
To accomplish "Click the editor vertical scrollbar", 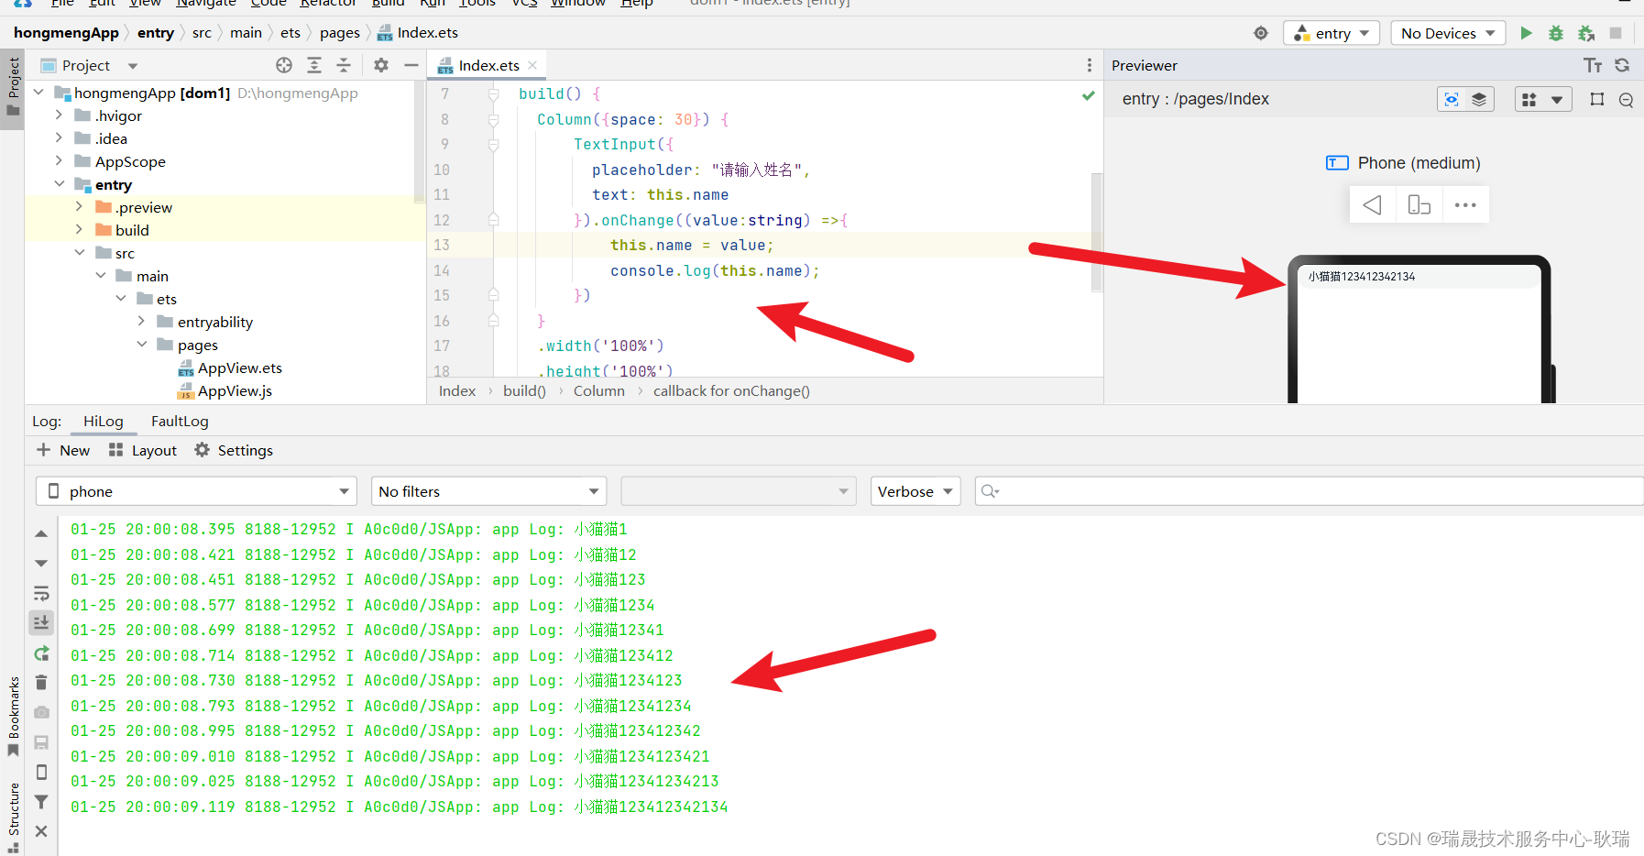I will (1096, 231).
